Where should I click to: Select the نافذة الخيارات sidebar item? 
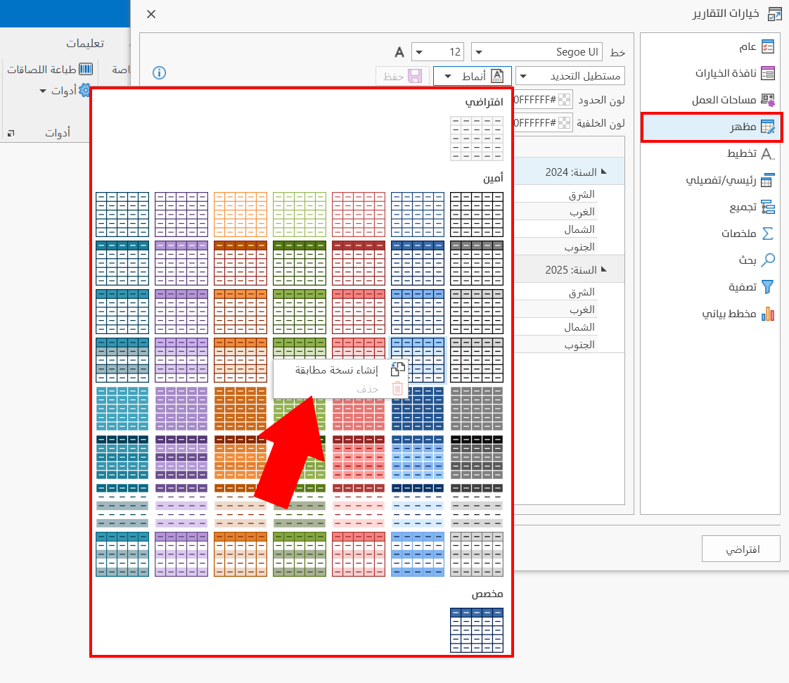[x=734, y=73]
